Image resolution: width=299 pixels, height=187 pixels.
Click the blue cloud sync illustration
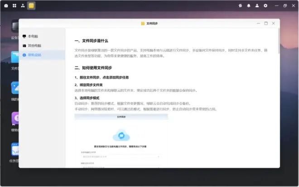[x=121, y=135]
